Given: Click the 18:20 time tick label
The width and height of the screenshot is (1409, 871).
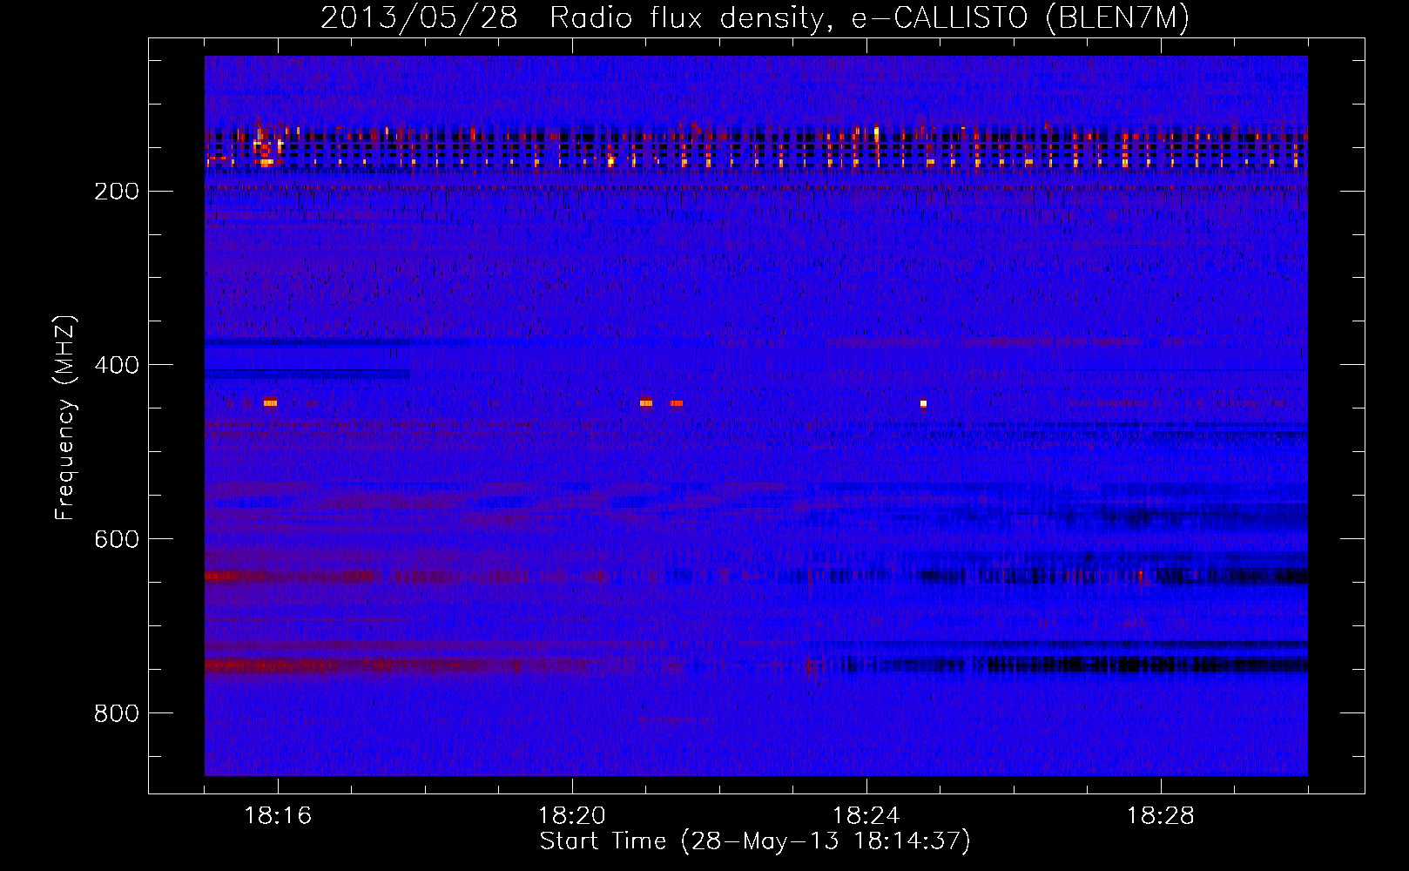Looking at the screenshot, I should pyautogui.click(x=572, y=816).
